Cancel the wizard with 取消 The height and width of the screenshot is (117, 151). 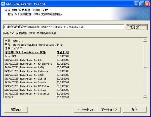click(x=135, y=110)
